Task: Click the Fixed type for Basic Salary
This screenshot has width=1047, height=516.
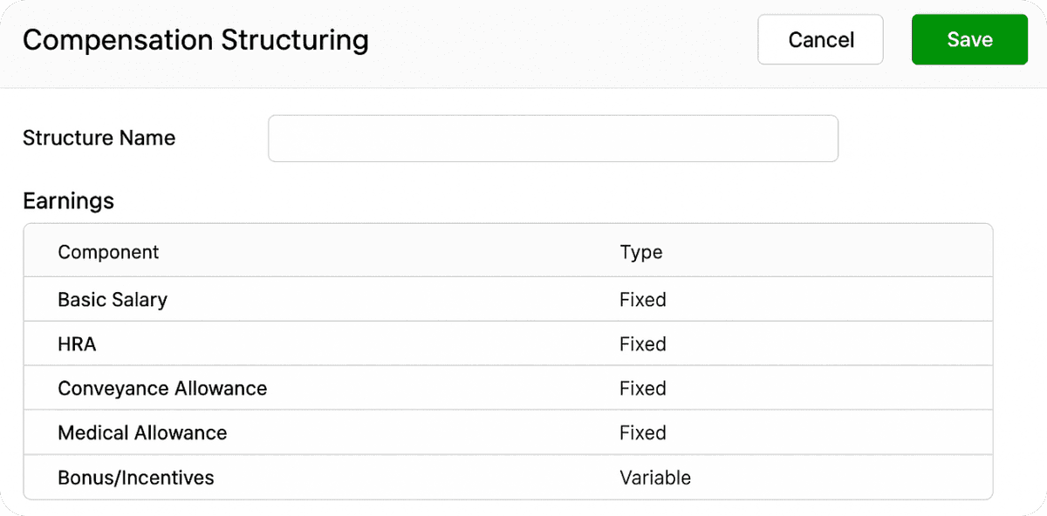Action: [x=643, y=300]
